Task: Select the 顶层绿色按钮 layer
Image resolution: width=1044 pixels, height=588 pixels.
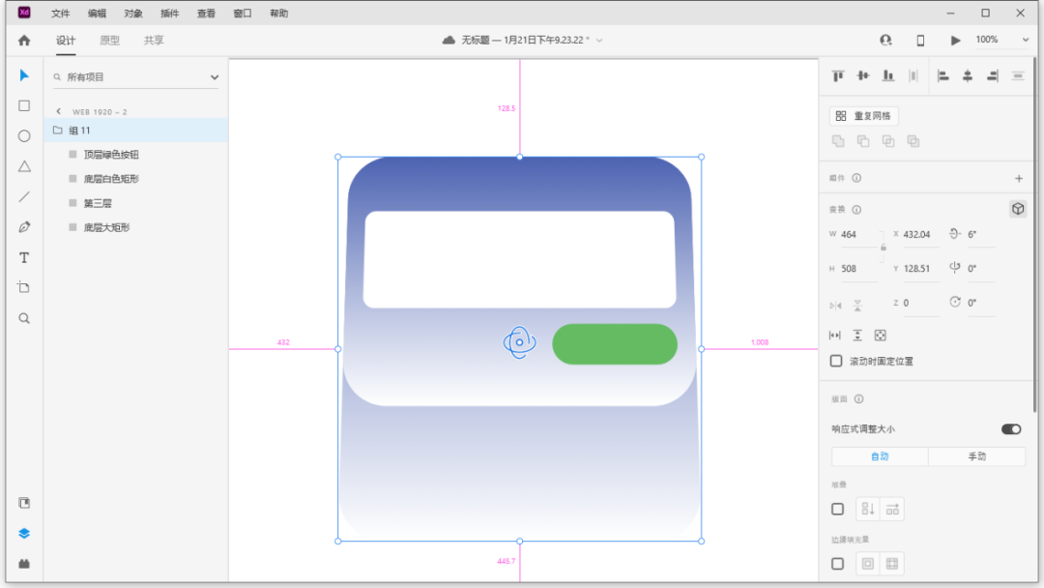Action: point(111,154)
